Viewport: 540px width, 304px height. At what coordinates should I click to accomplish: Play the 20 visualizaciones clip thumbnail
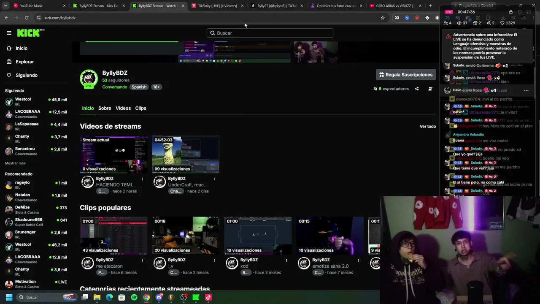coord(186,236)
